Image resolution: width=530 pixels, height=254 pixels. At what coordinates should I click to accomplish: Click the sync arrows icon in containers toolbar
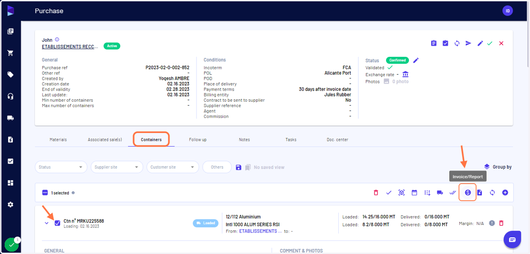492,193
